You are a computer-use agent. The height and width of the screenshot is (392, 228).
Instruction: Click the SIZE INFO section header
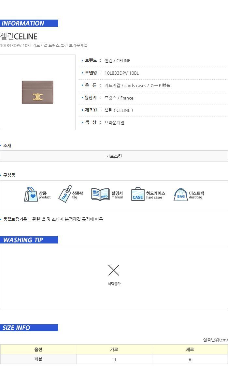pos(29,328)
